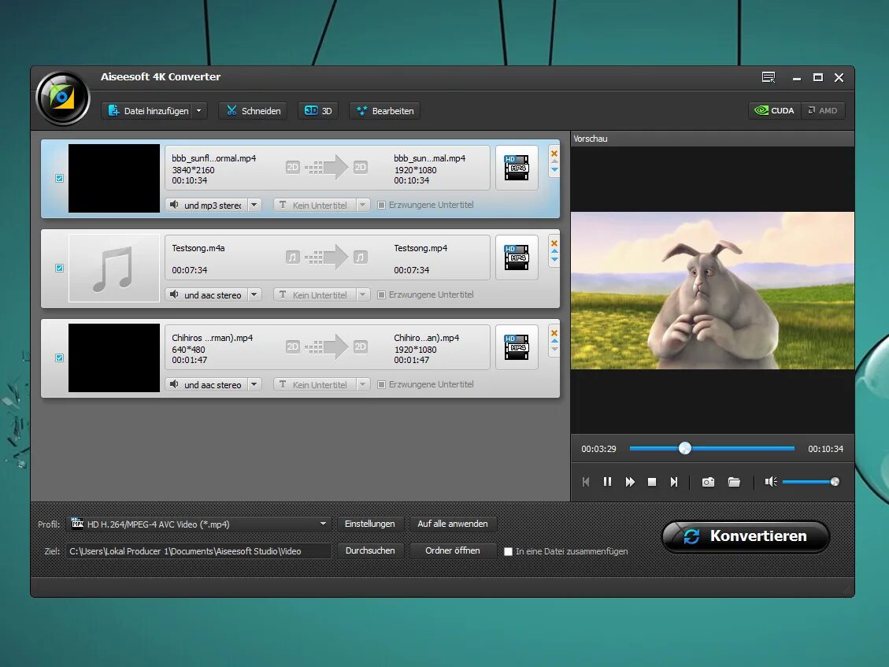Click the Aiseesoft logo icon
Screen dimensions: 889x667
[62, 98]
